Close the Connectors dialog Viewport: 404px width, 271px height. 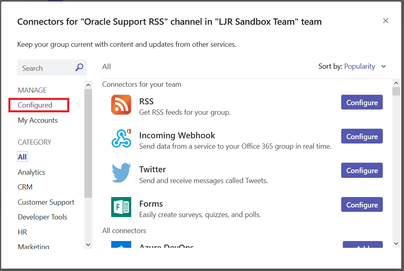coord(386,21)
